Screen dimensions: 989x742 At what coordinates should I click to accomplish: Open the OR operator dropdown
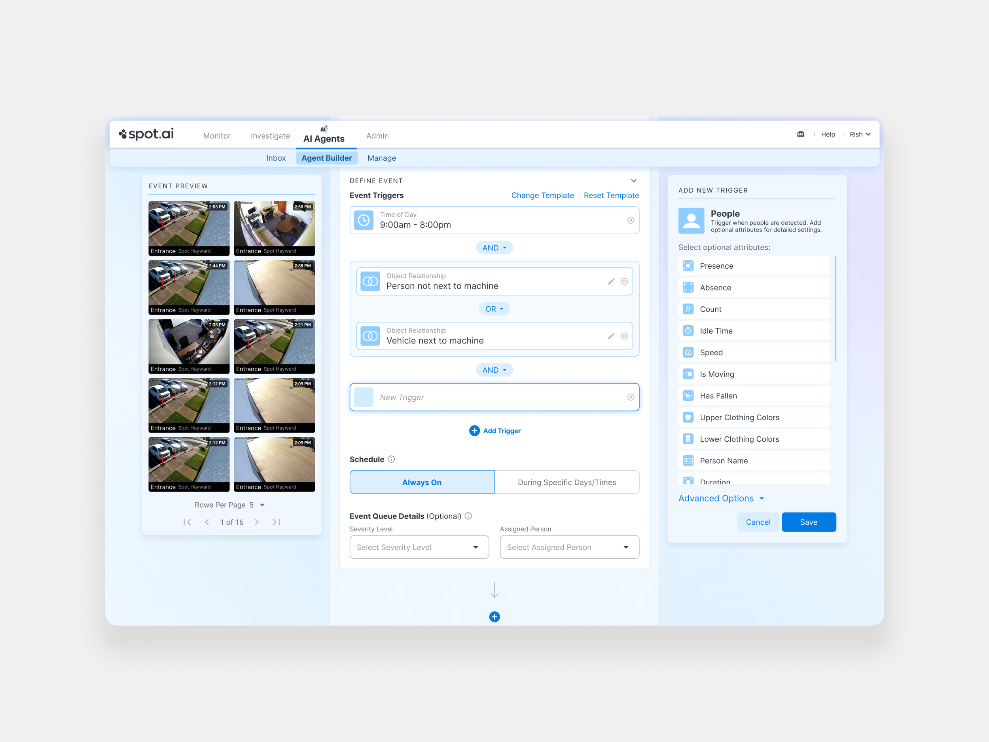494,309
